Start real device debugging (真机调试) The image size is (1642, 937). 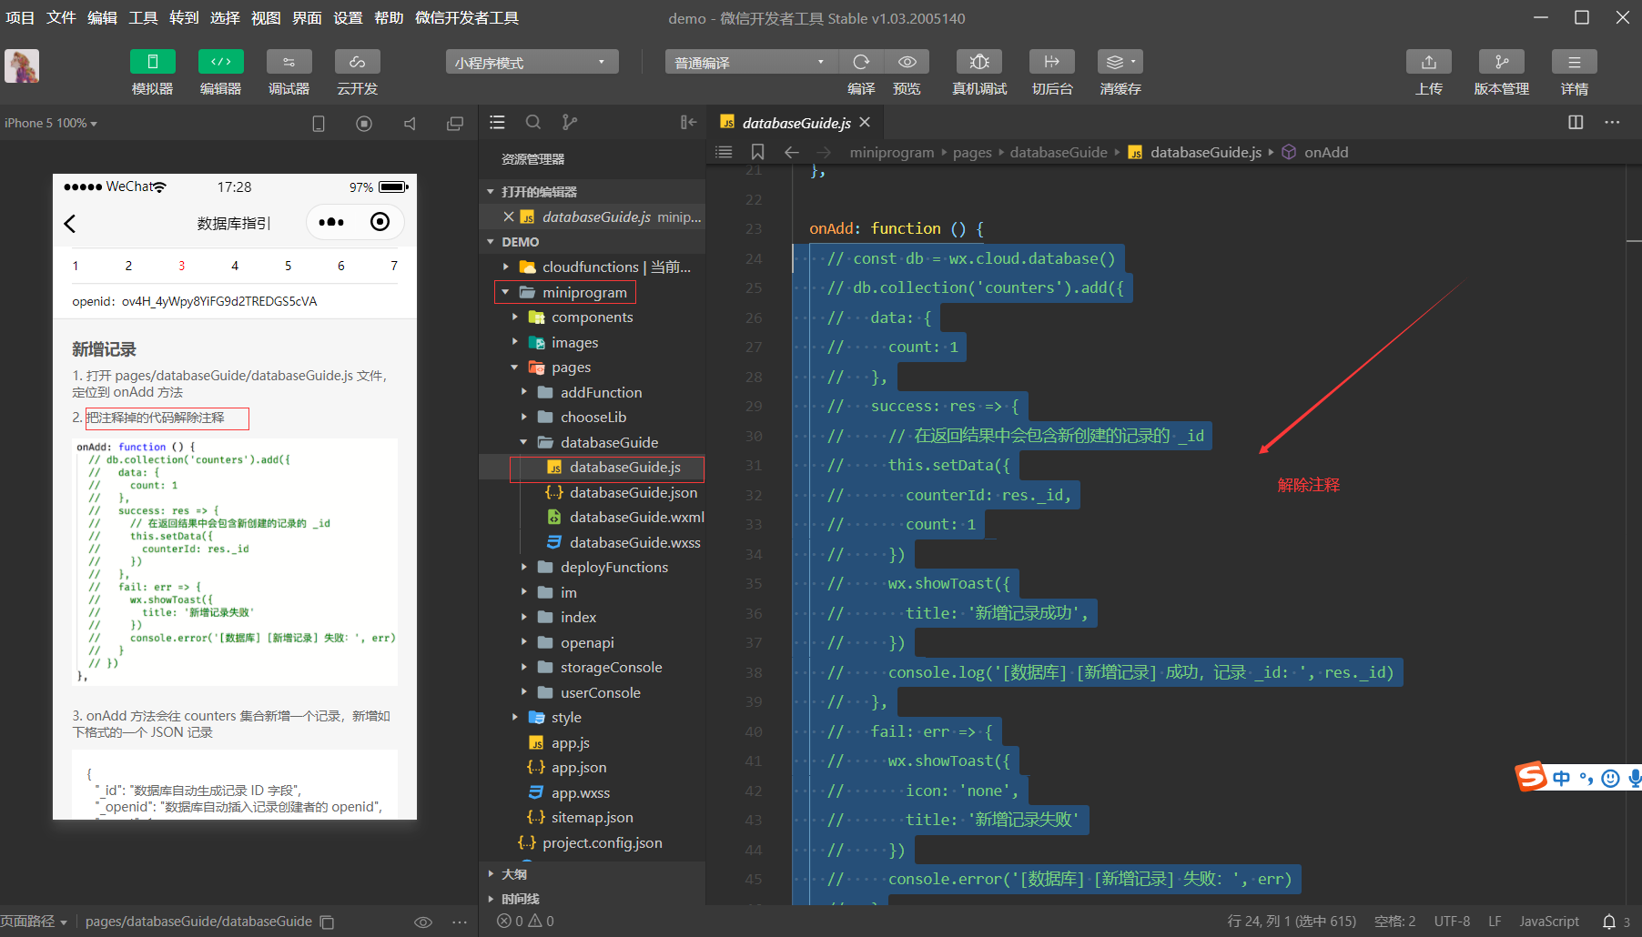click(979, 62)
